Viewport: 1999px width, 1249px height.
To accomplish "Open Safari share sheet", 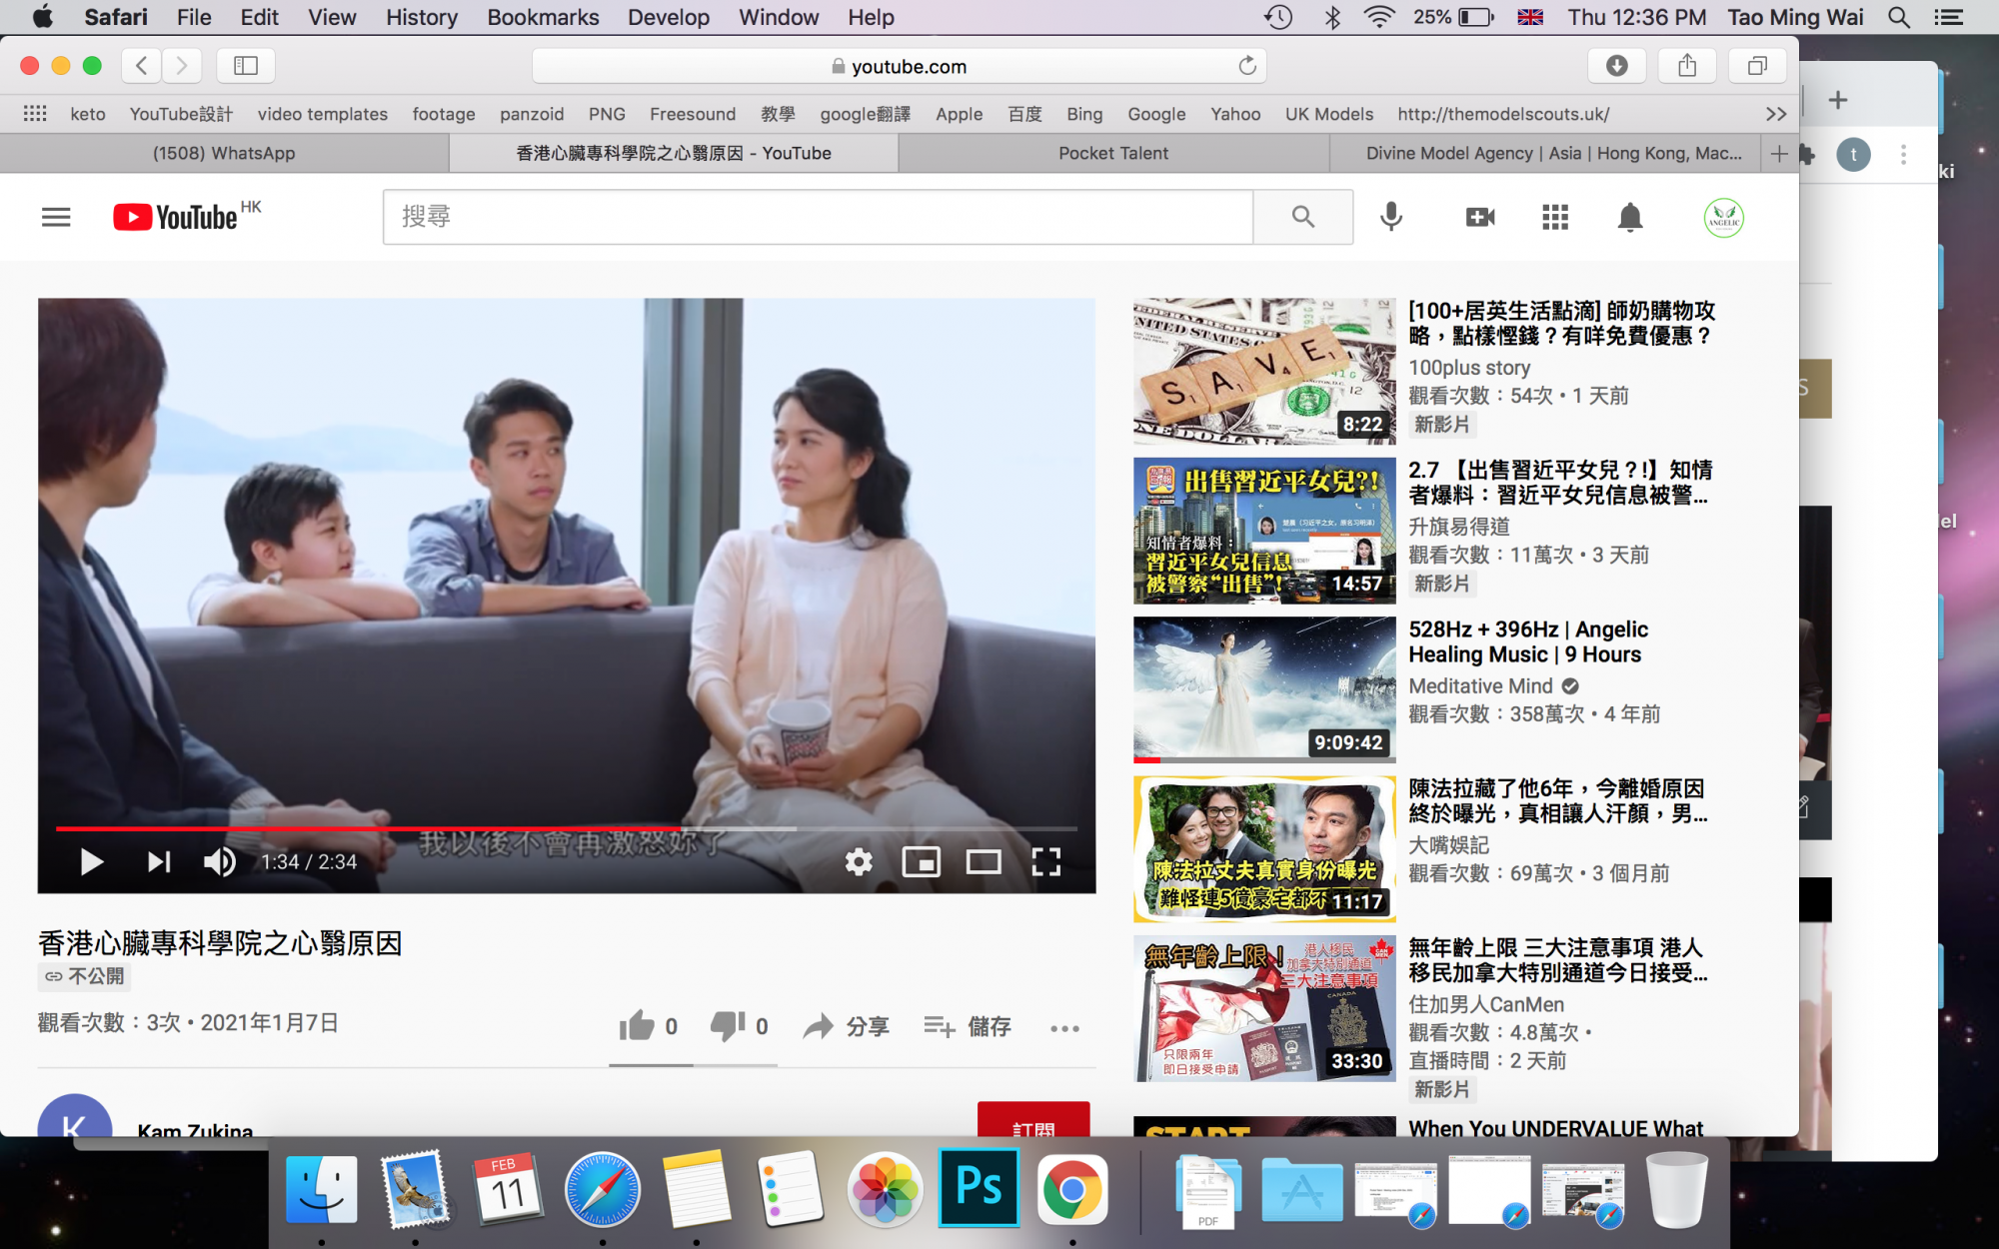I will pyautogui.click(x=1687, y=66).
